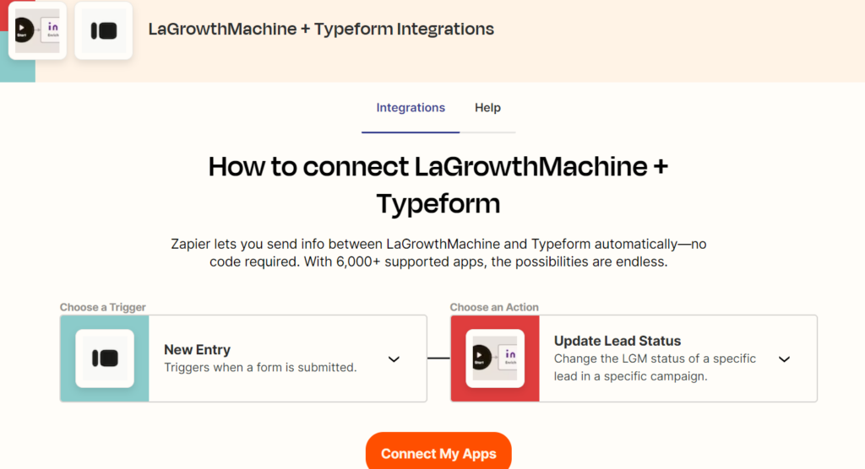Viewport: 865px width, 469px height.
Task: Expand the New Entry trigger dropdown chevron
Action: pyautogui.click(x=394, y=358)
